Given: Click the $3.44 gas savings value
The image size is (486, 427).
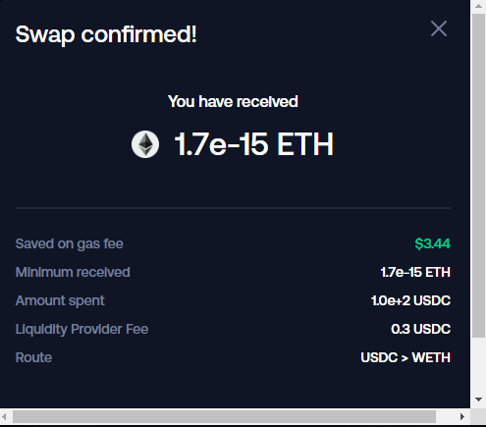Looking at the screenshot, I should pyautogui.click(x=433, y=243).
